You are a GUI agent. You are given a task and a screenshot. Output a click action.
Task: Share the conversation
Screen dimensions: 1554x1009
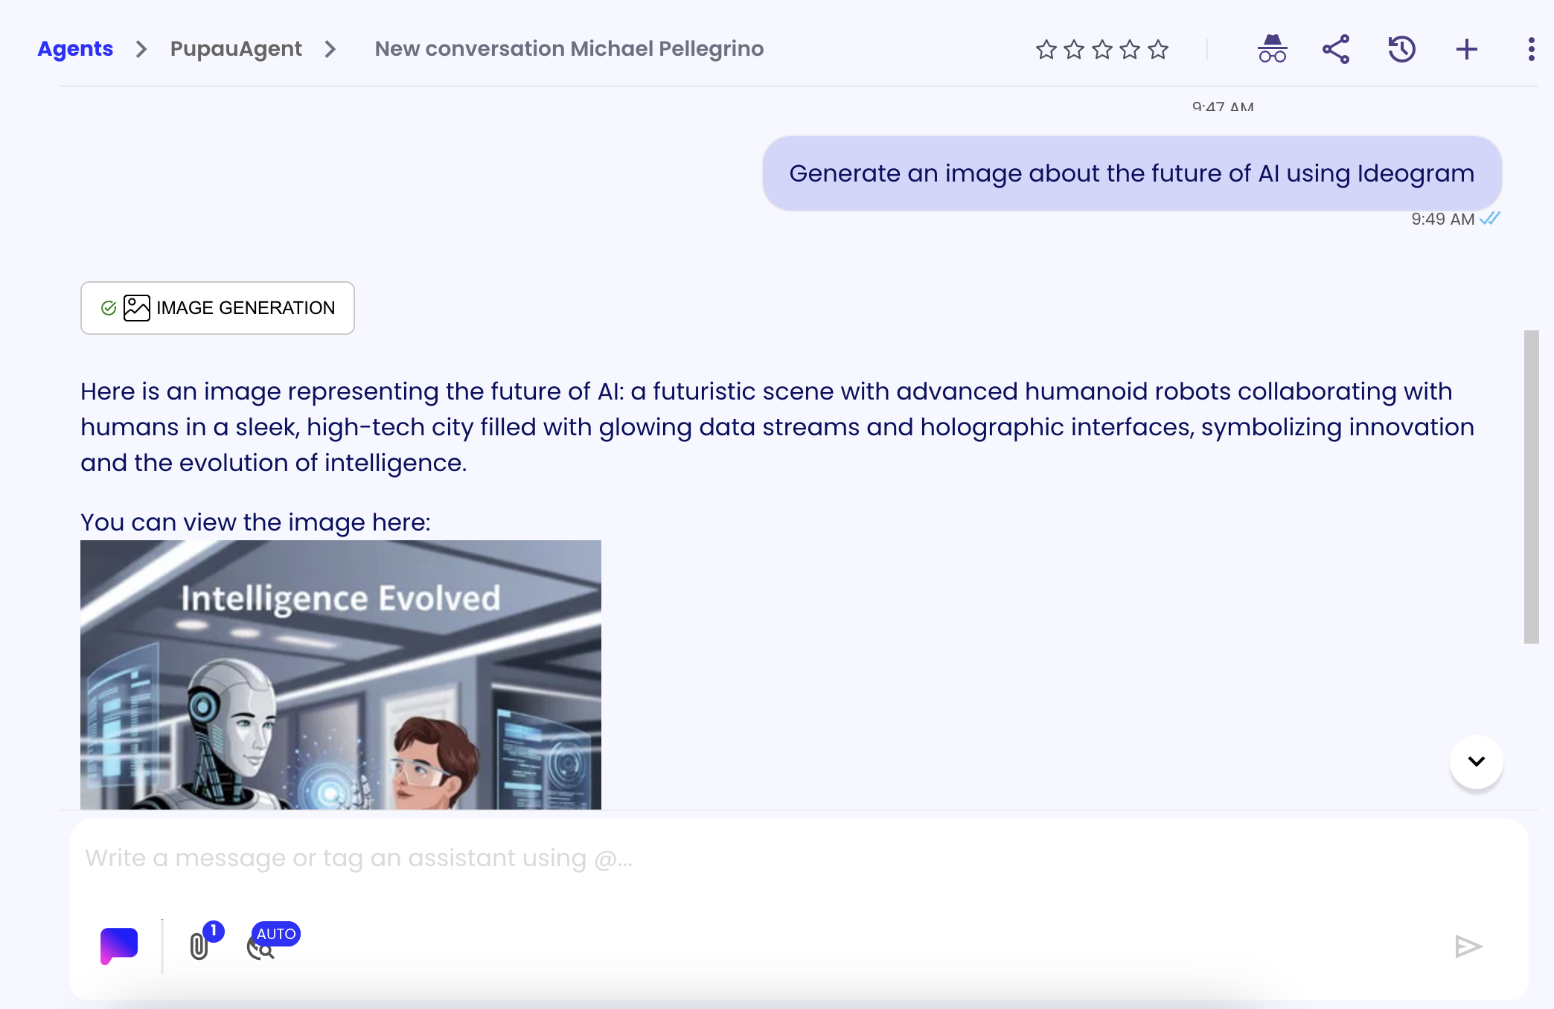[x=1336, y=49]
